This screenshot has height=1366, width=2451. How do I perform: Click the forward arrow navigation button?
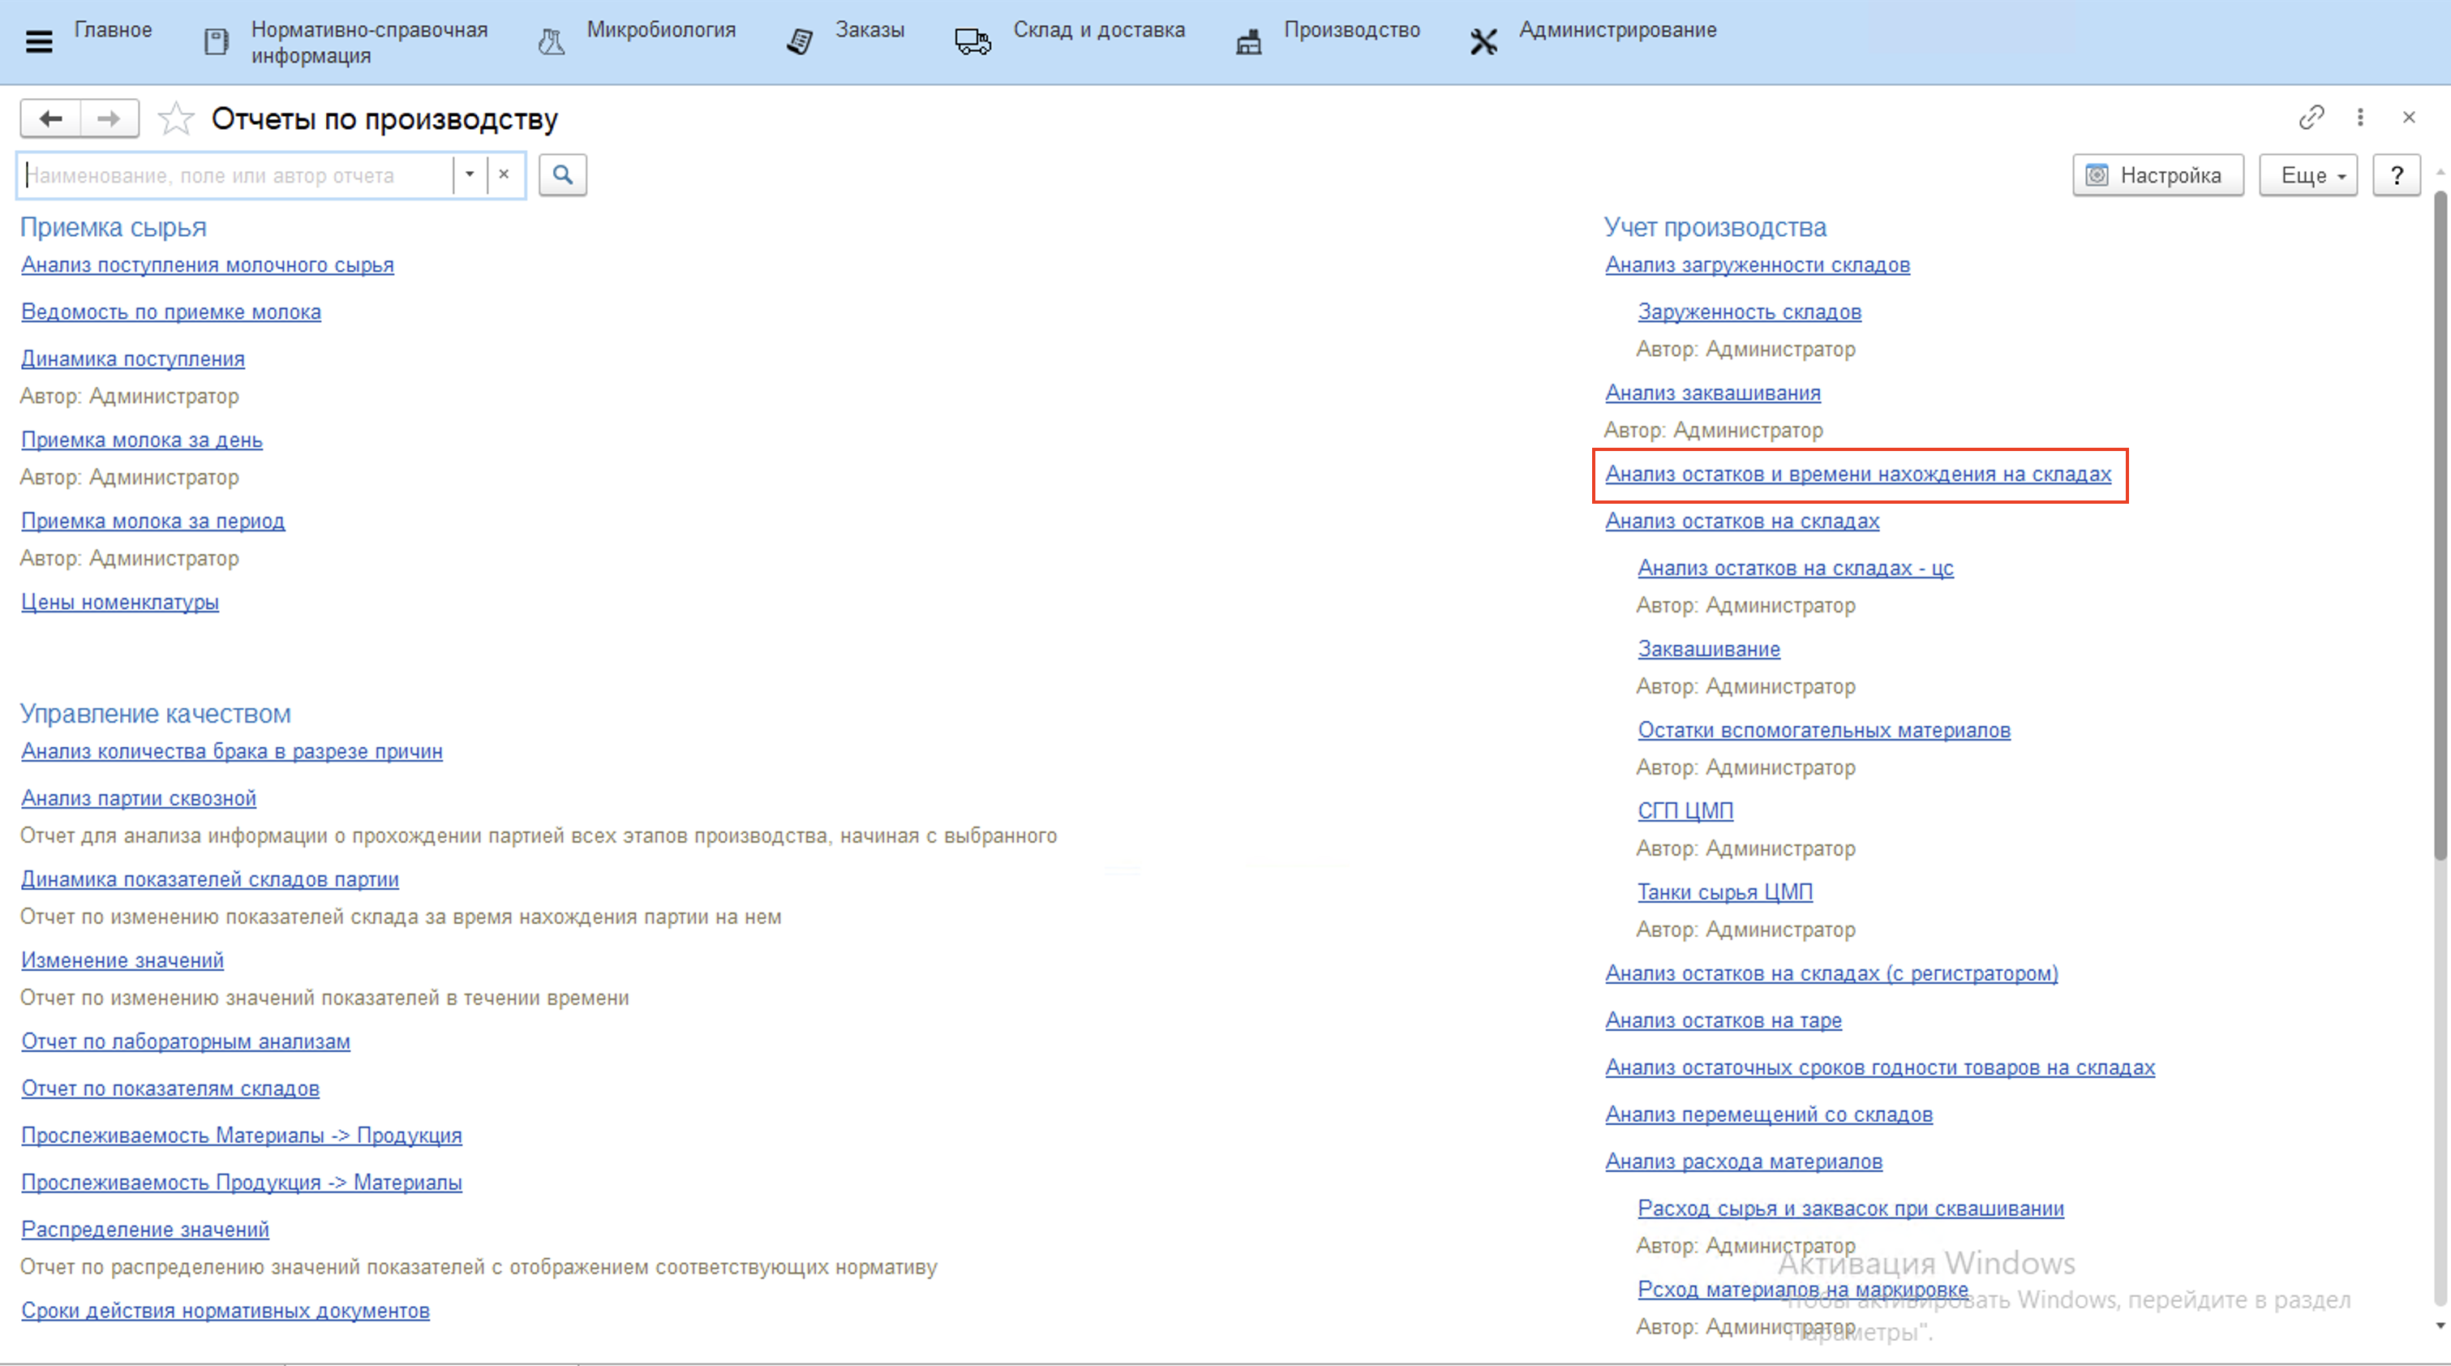[109, 119]
